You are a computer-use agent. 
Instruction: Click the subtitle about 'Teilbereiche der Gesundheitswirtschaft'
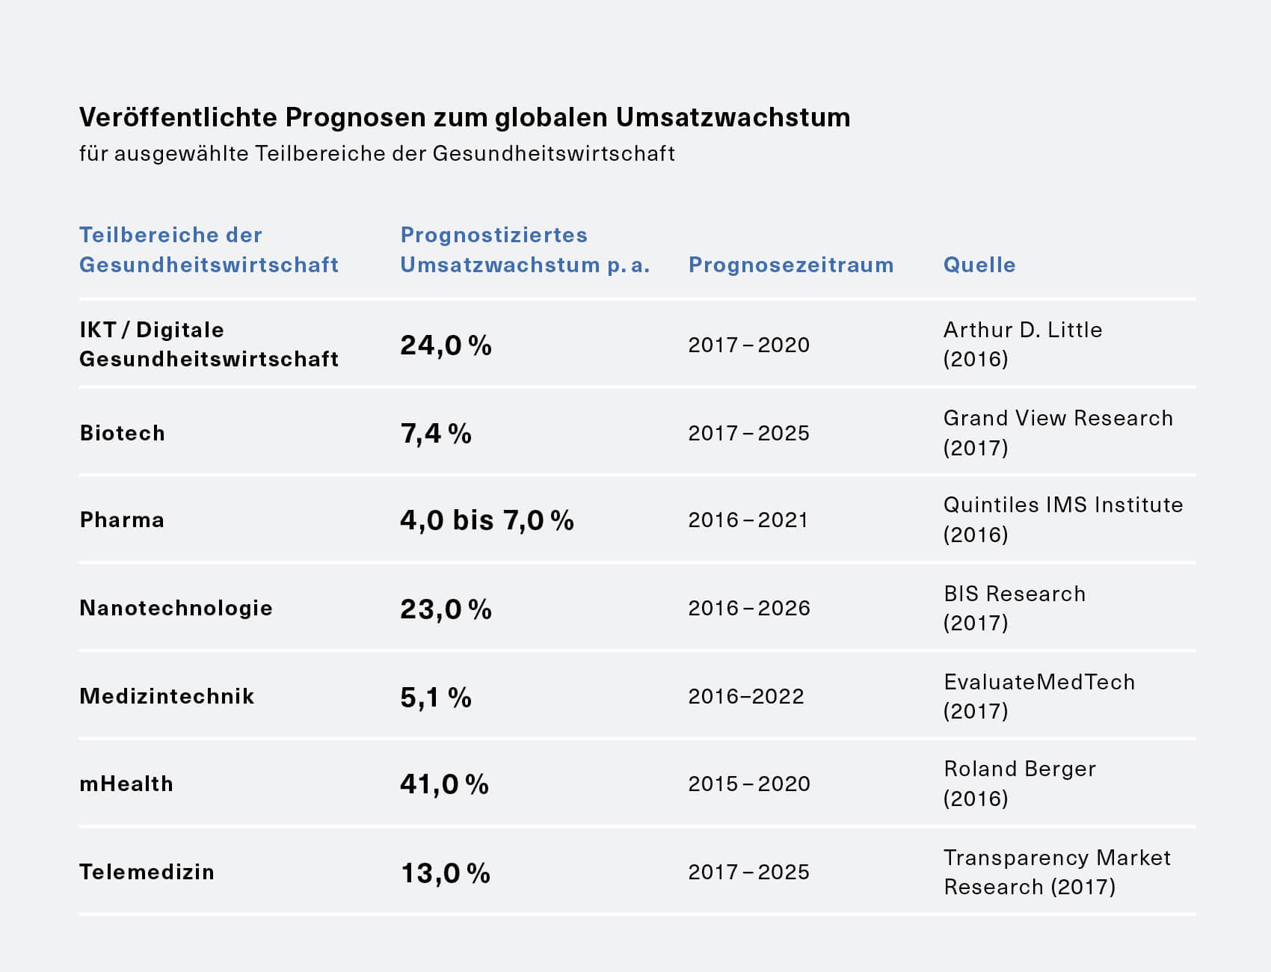click(x=377, y=153)
